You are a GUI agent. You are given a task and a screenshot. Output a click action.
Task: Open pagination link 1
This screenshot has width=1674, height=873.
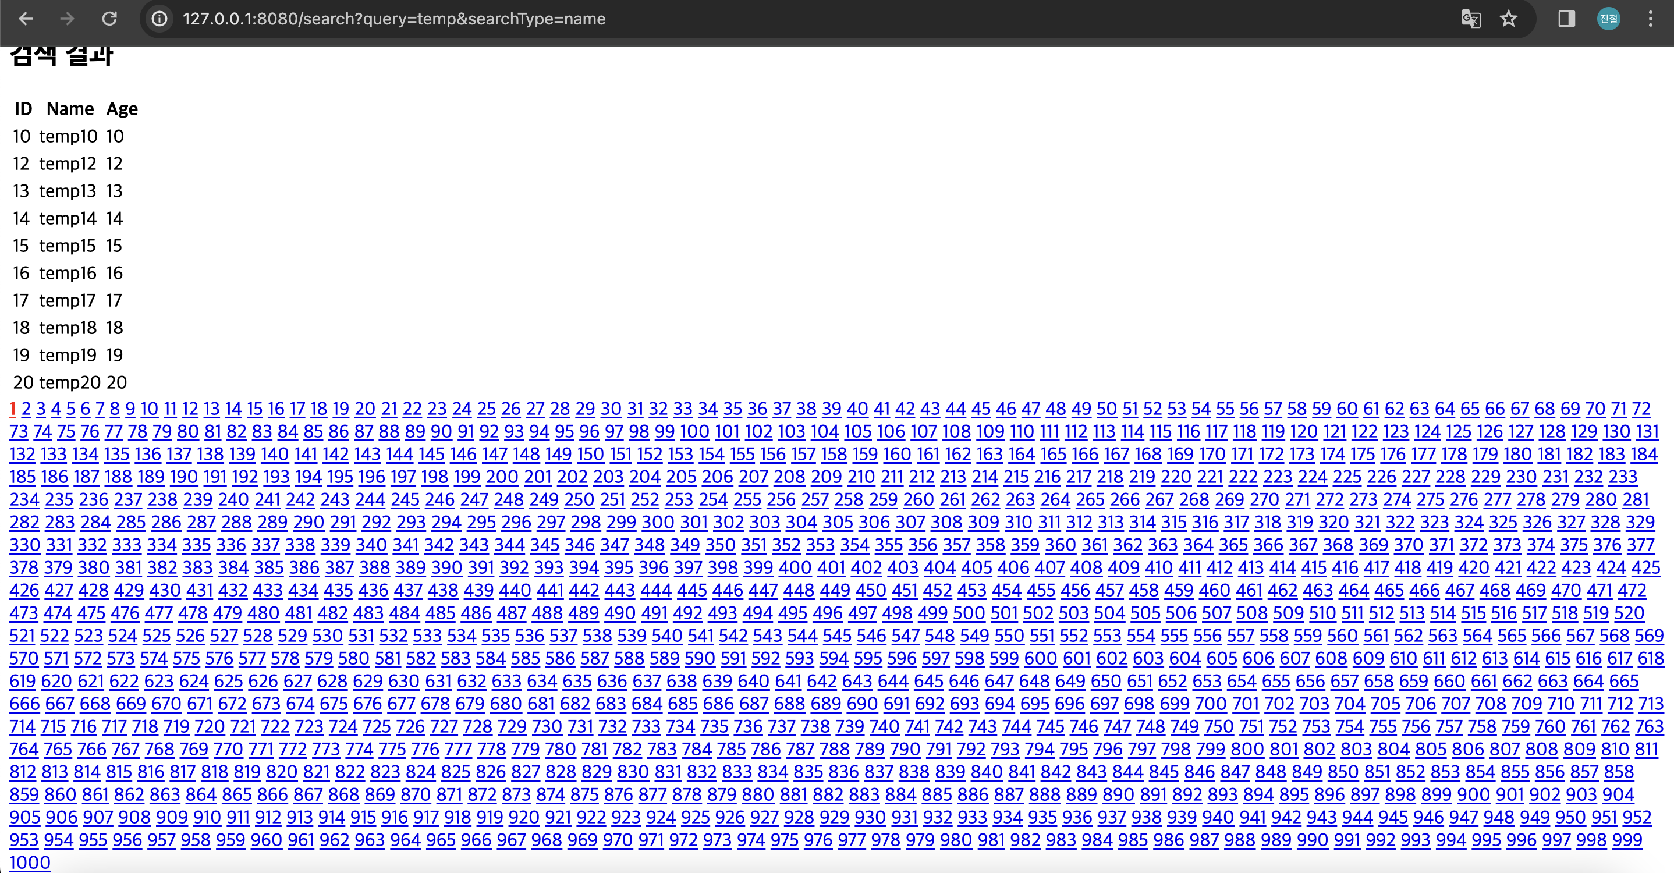coord(12,409)
